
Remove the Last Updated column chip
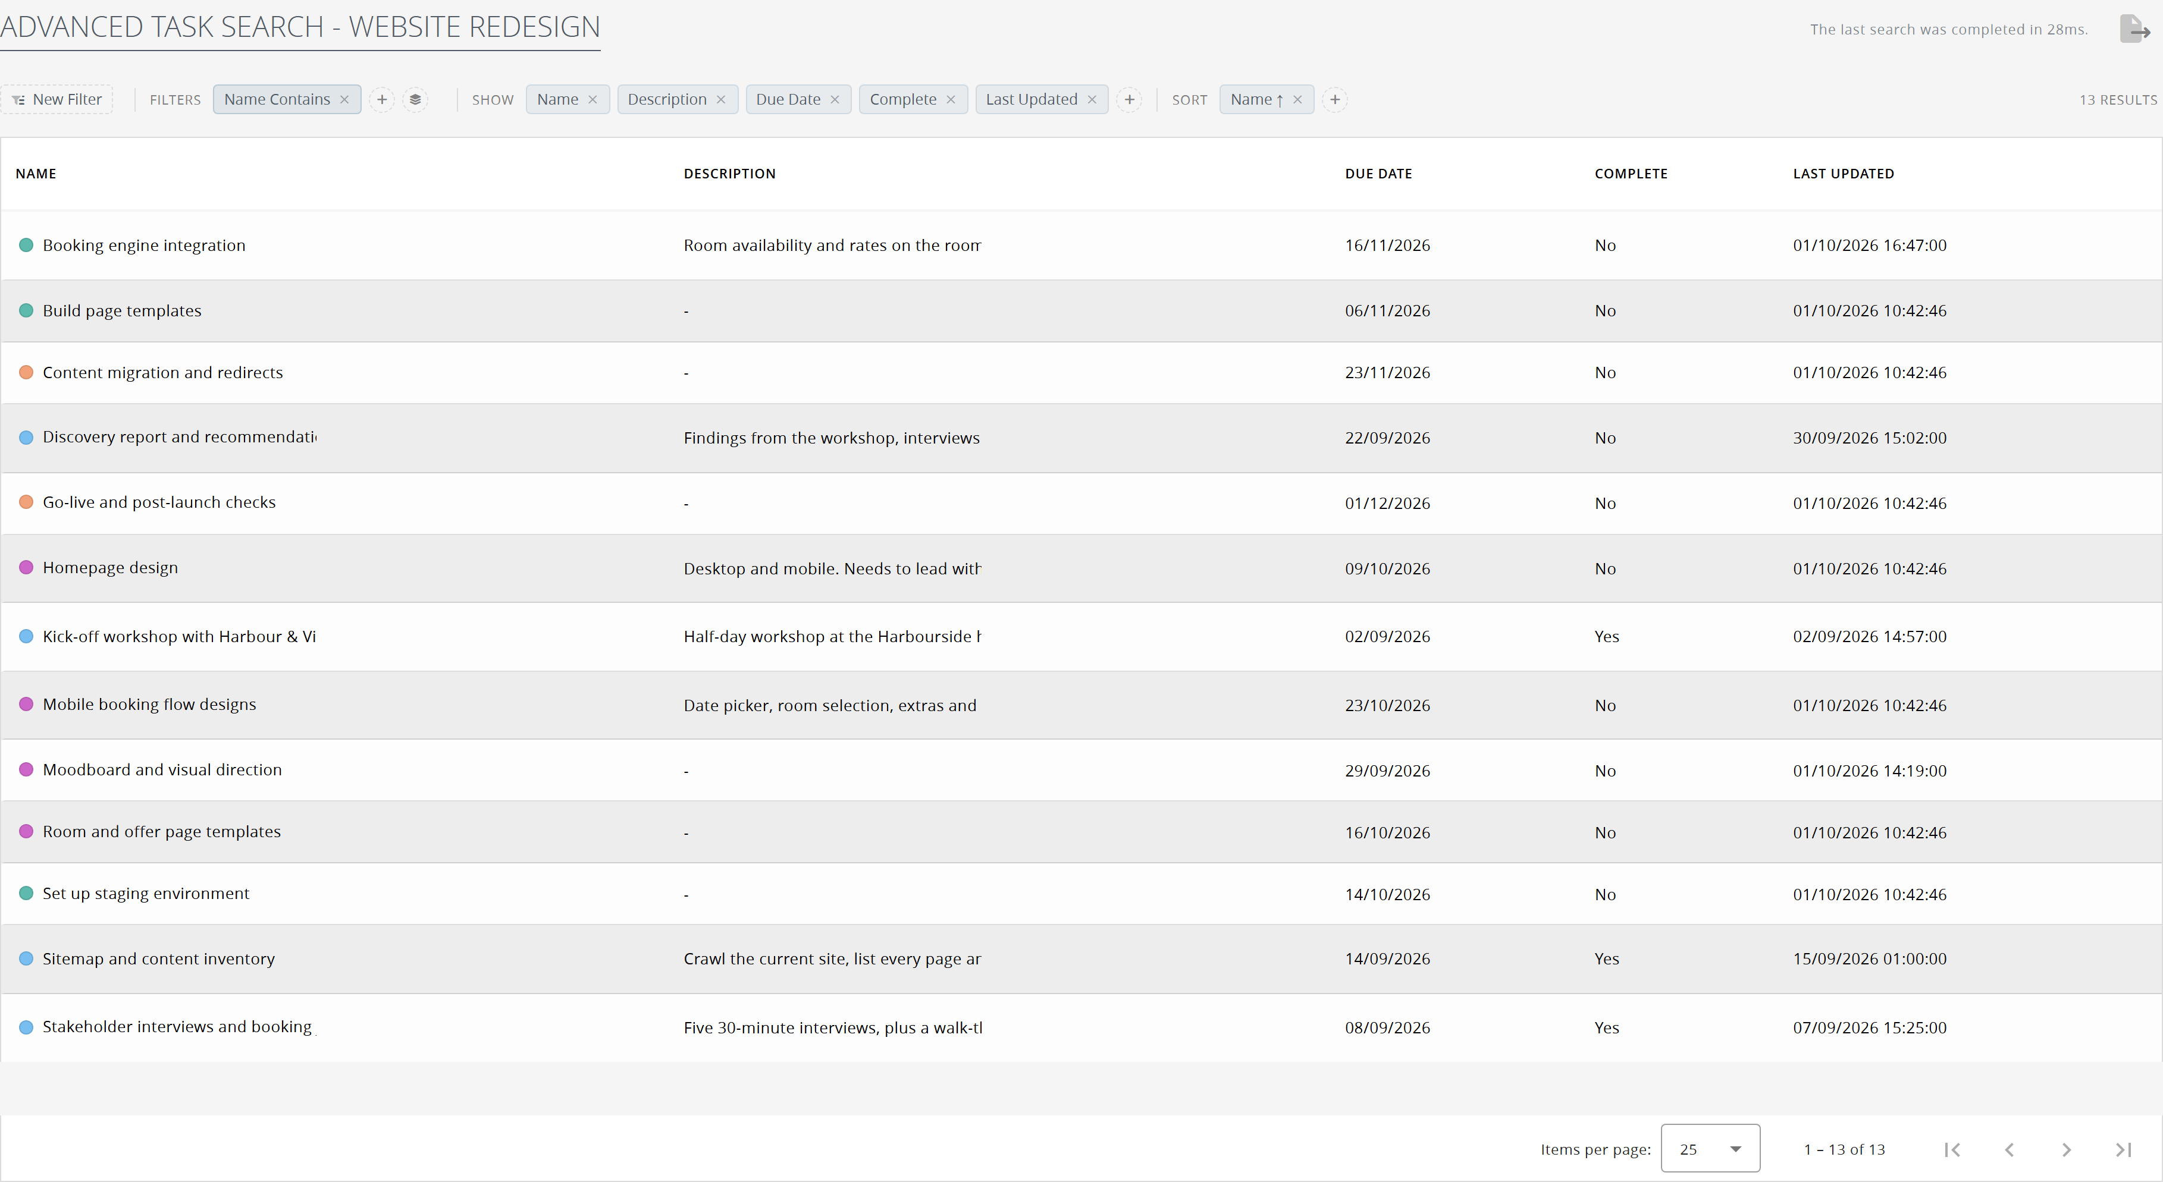pos(1092,99)
